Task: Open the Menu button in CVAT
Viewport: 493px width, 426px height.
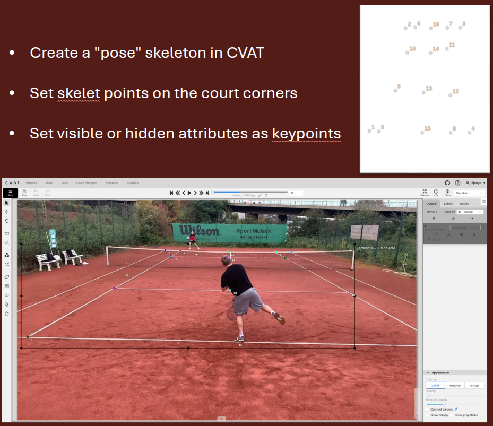Action: (x=10, y=193)
